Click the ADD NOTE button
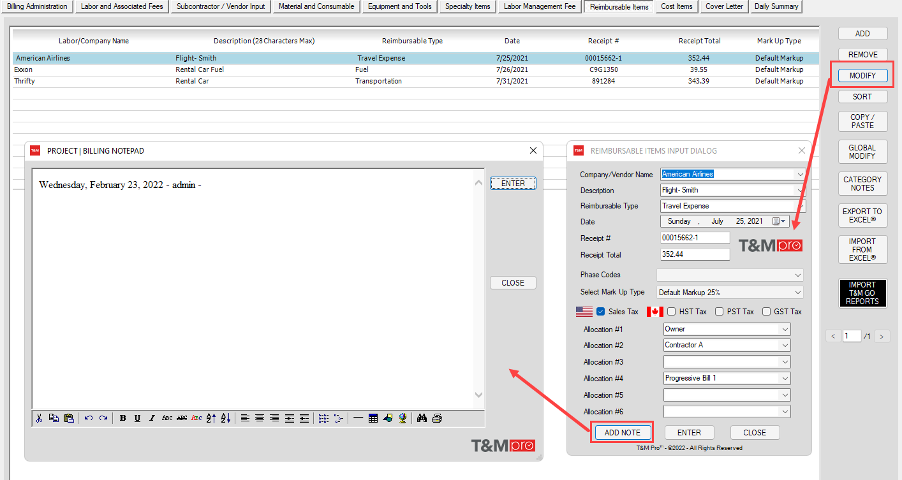The image size is (902, 480). (622, 433)
